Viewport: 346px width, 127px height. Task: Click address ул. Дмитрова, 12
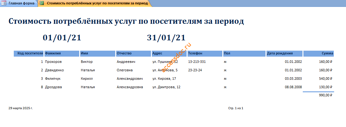166,87
